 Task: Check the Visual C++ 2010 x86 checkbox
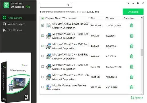point(42,77)
